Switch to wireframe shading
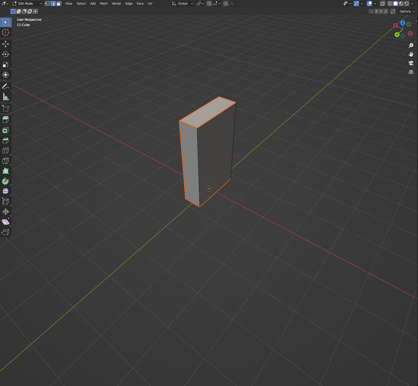The image size is (418, 386). pyautogui.click(x=390, y=4)
